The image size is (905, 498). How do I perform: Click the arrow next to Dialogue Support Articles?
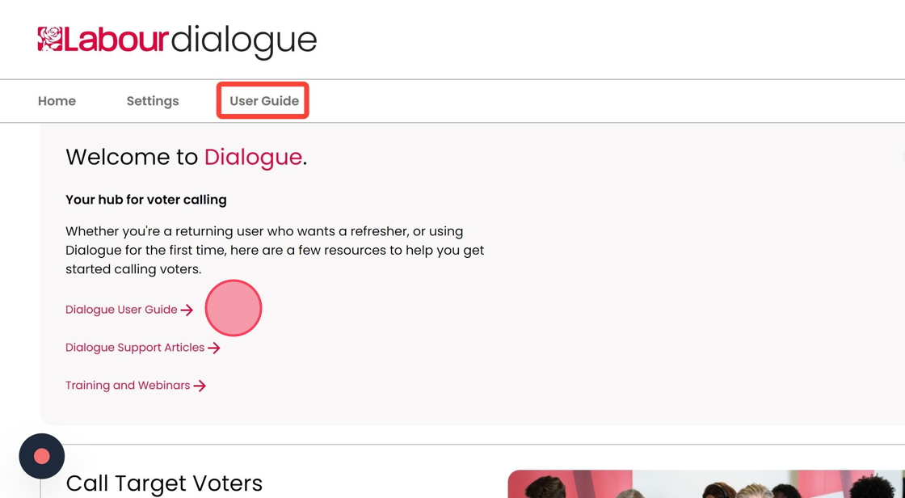click(213, 348)
